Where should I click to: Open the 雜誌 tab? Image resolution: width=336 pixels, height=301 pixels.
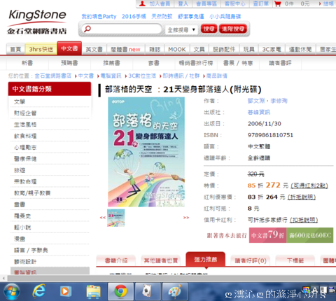[x=155, y=49]
